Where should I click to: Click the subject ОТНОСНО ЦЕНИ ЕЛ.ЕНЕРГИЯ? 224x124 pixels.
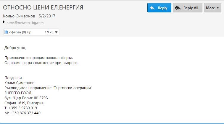[43, 7]
